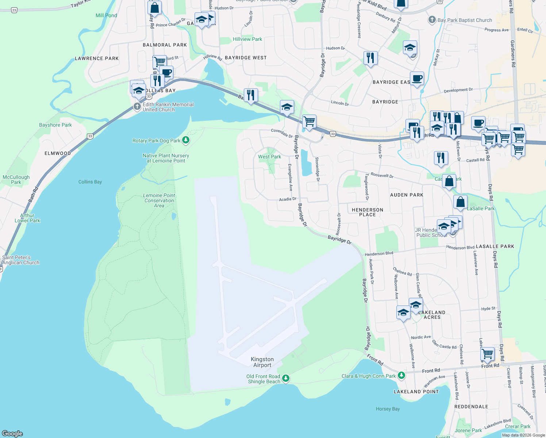
Task: Select the Acadia Dr street label
Action: pos(288,199)
